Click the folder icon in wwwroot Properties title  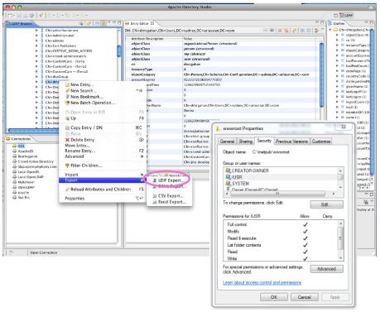pos(218,128)
